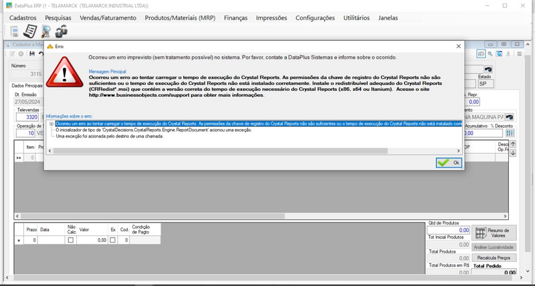Image resolution: width=535 pixels, height=286 pixels.
Task: Click the Recalcula Preços button
Action: [x=494, y=258]
